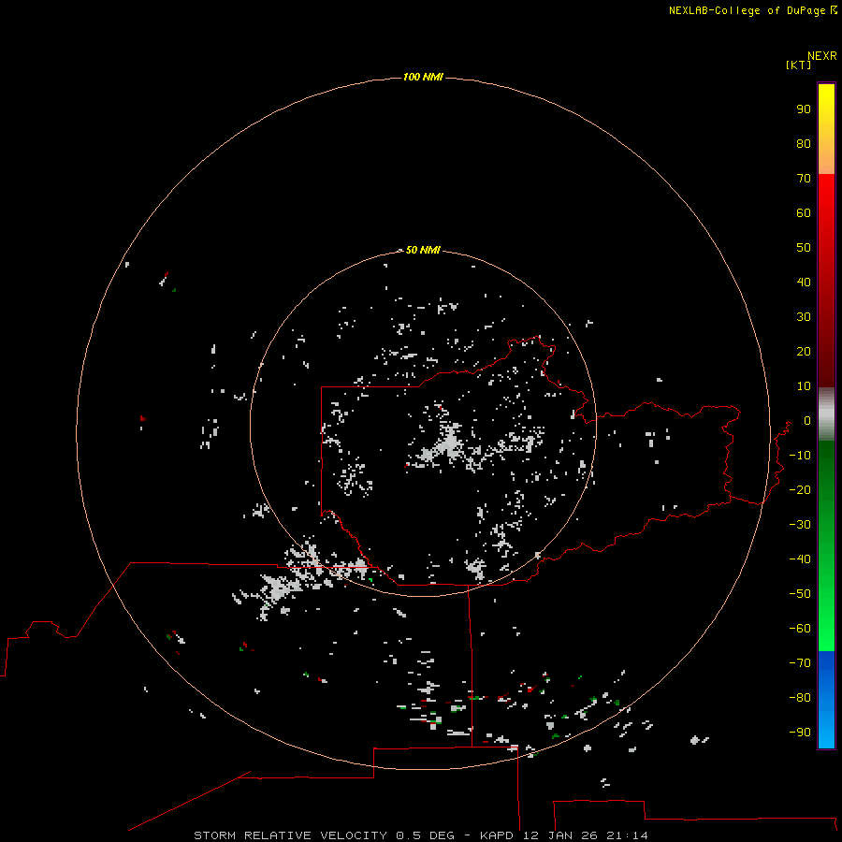Select the positive 90 knot scale value
842x842 pixels.
tap(804, 109)
